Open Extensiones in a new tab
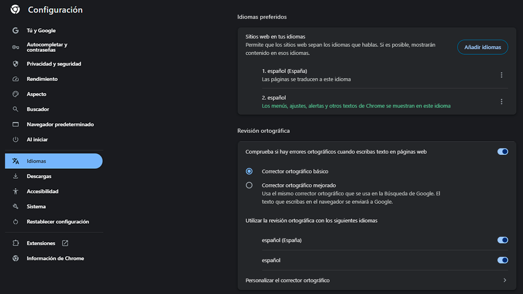Image resolution: width=523 pixels, height=294 pixels. click(x=65, y=243)
